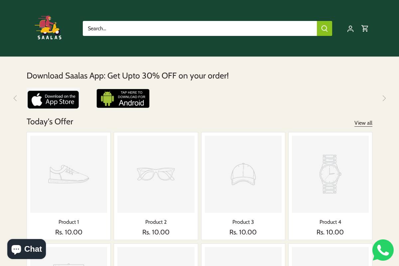Tap the Download for Android badge
Screen dimensions: 399x266
(x=123, y=98)
